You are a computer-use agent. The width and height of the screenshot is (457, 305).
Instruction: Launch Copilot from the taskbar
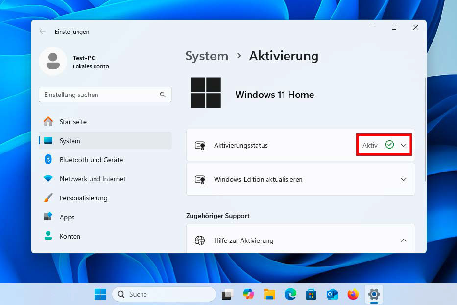click(249, 294)
